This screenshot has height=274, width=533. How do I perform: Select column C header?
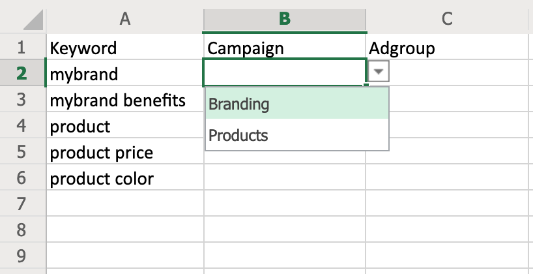pos(446,19)
